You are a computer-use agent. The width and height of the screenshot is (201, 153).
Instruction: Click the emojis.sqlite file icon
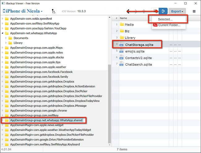121,51
